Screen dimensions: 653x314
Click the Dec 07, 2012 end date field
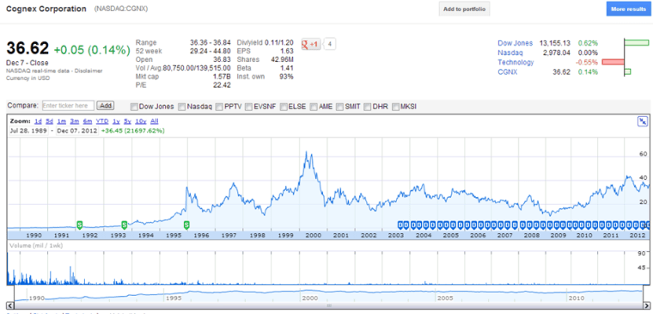point(77,131)
